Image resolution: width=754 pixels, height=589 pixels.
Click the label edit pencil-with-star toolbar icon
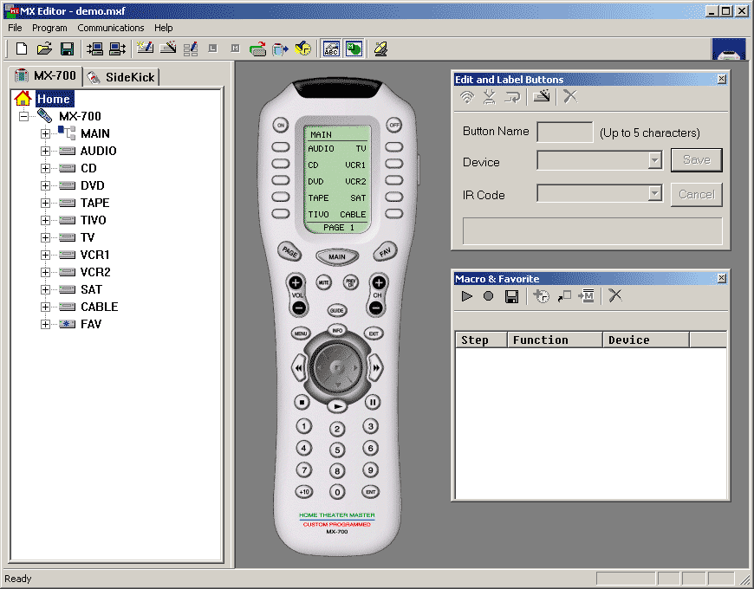[145, 48]
